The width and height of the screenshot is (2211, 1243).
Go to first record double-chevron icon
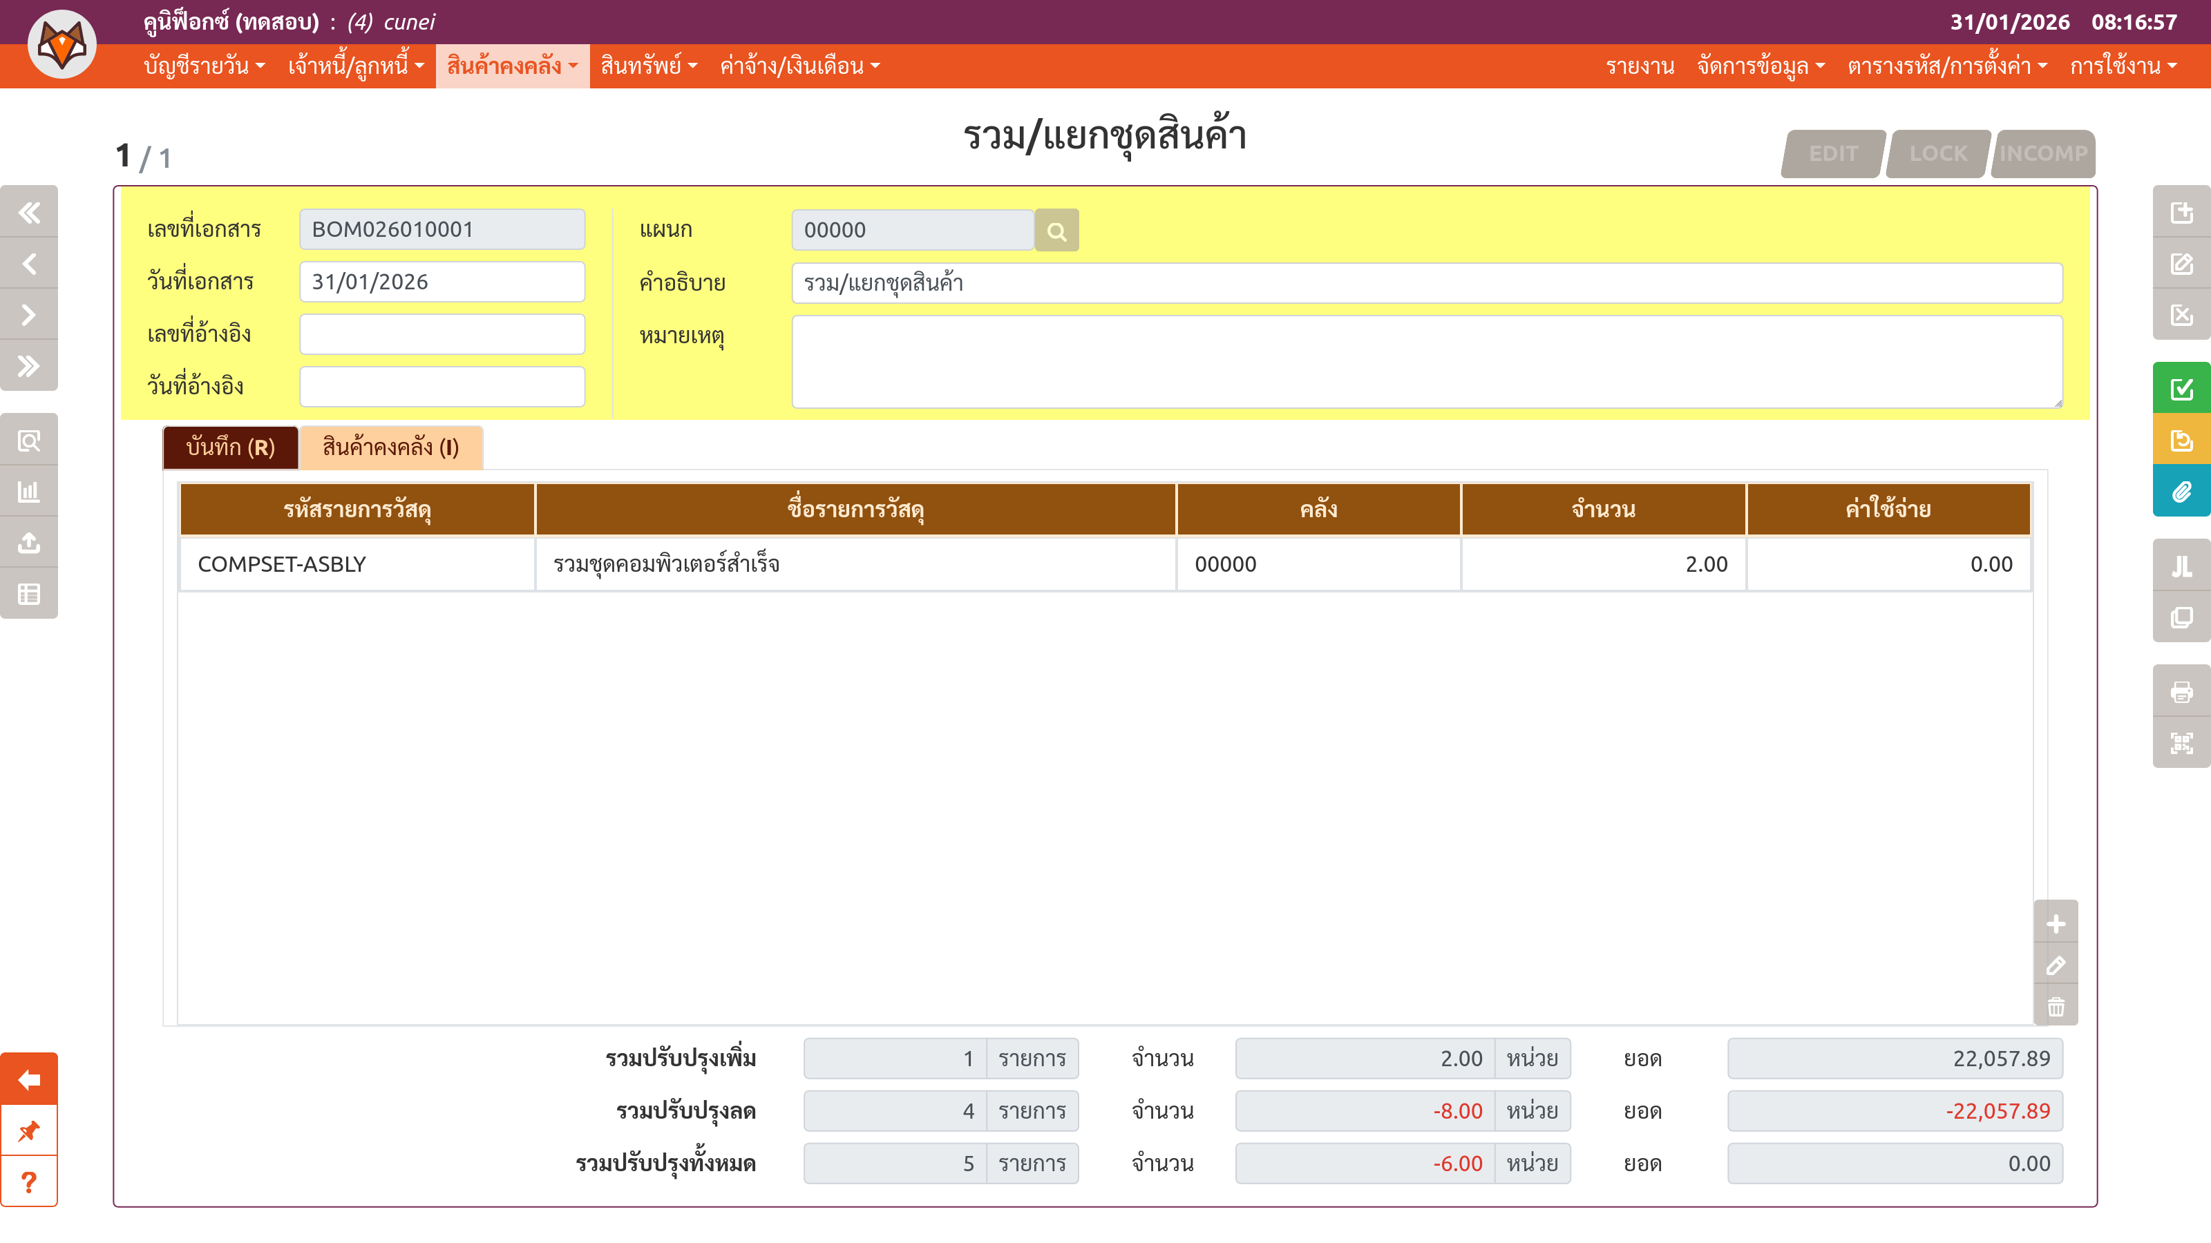[x=29, y=212]
